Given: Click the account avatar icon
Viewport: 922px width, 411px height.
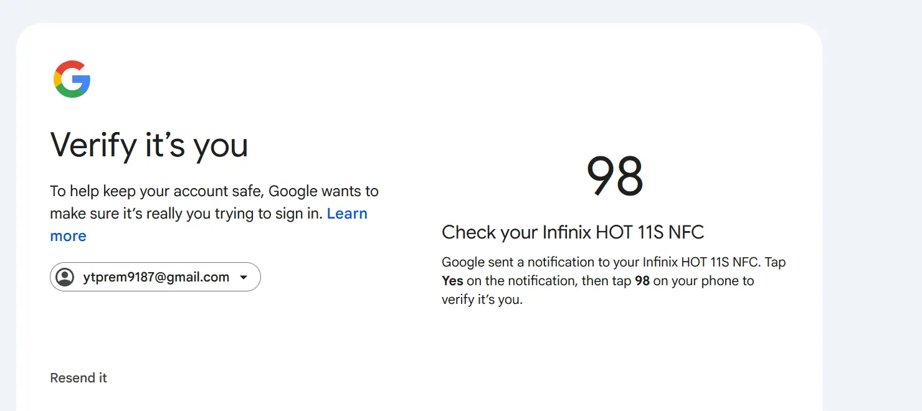Looking at the screenshot, I should (x=65, y=277).
